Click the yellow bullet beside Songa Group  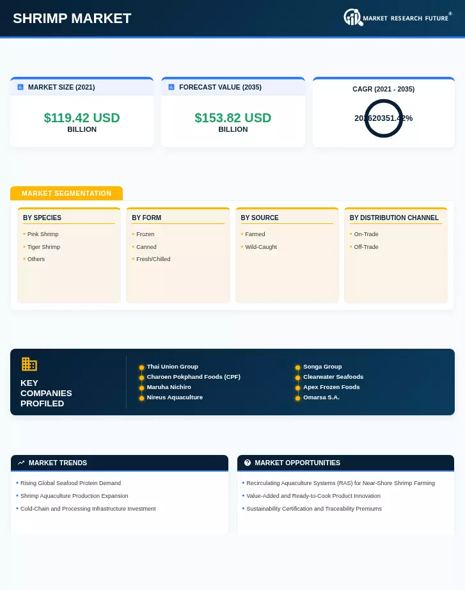point(297,367)
